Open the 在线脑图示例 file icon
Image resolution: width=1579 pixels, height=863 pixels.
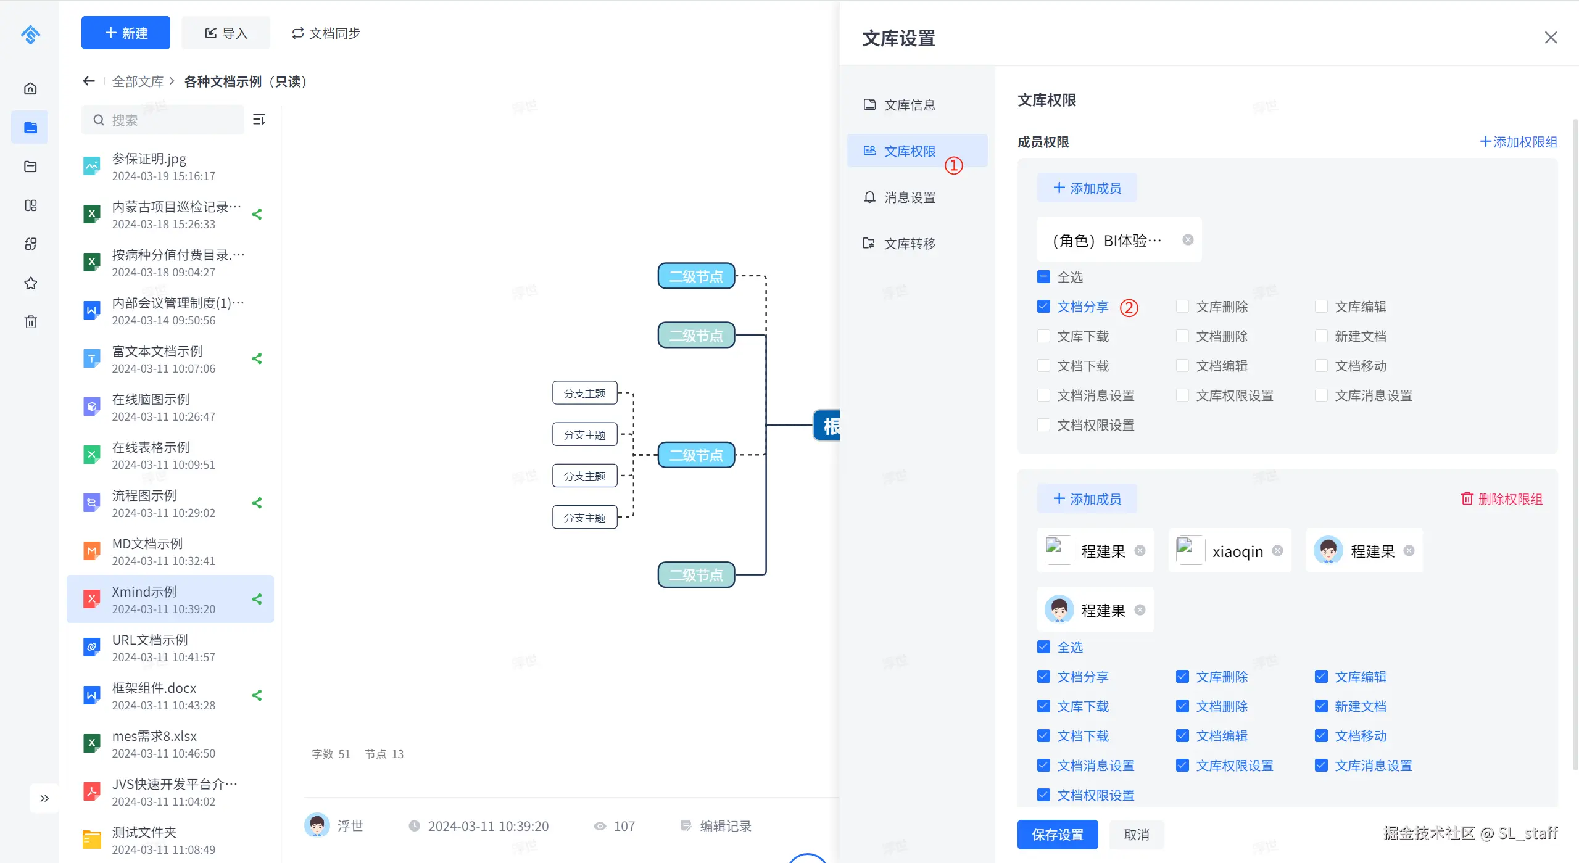tap(92, 407)
